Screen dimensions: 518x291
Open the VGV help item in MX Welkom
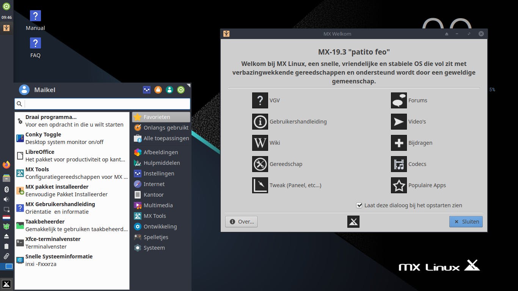(x=266, y=100)
